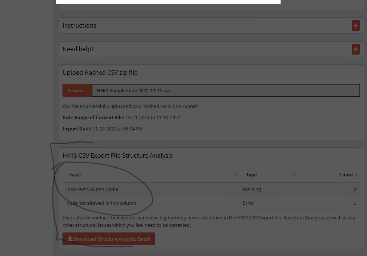The image size is (367, 256).
Task: Click Date Range of Current File line
Action: [122, 117]
